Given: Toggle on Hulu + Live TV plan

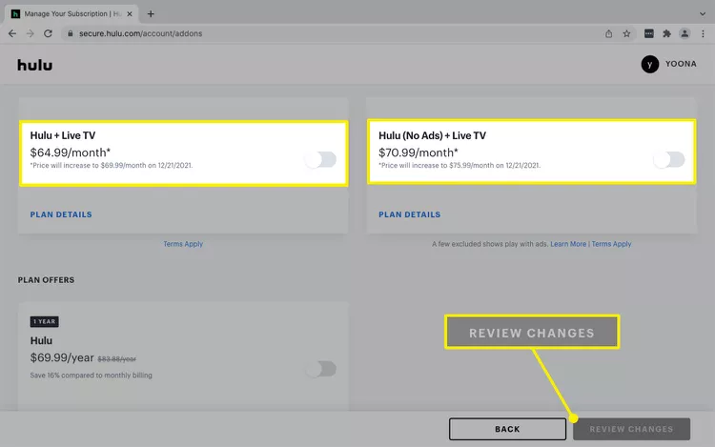Looking at the screenshot, I should click(321, 159).
